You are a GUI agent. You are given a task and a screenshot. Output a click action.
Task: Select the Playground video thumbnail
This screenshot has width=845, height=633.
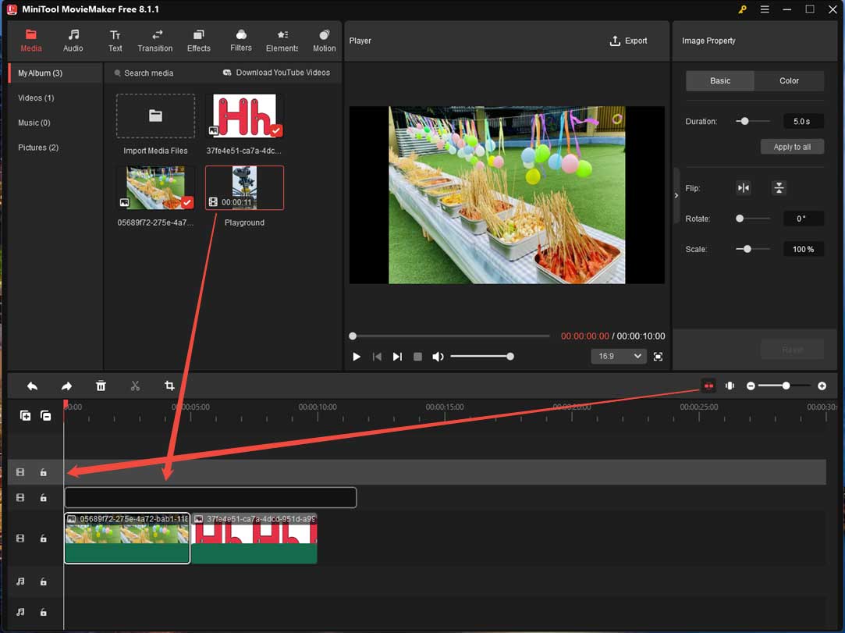tap(244, 187)
